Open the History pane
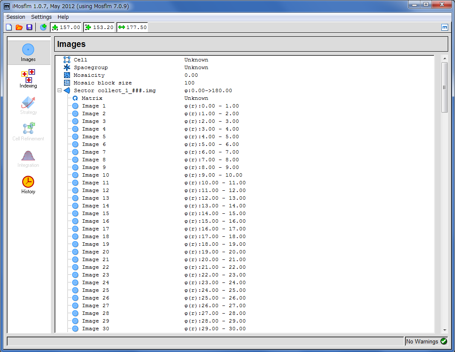 click(28, 184)
